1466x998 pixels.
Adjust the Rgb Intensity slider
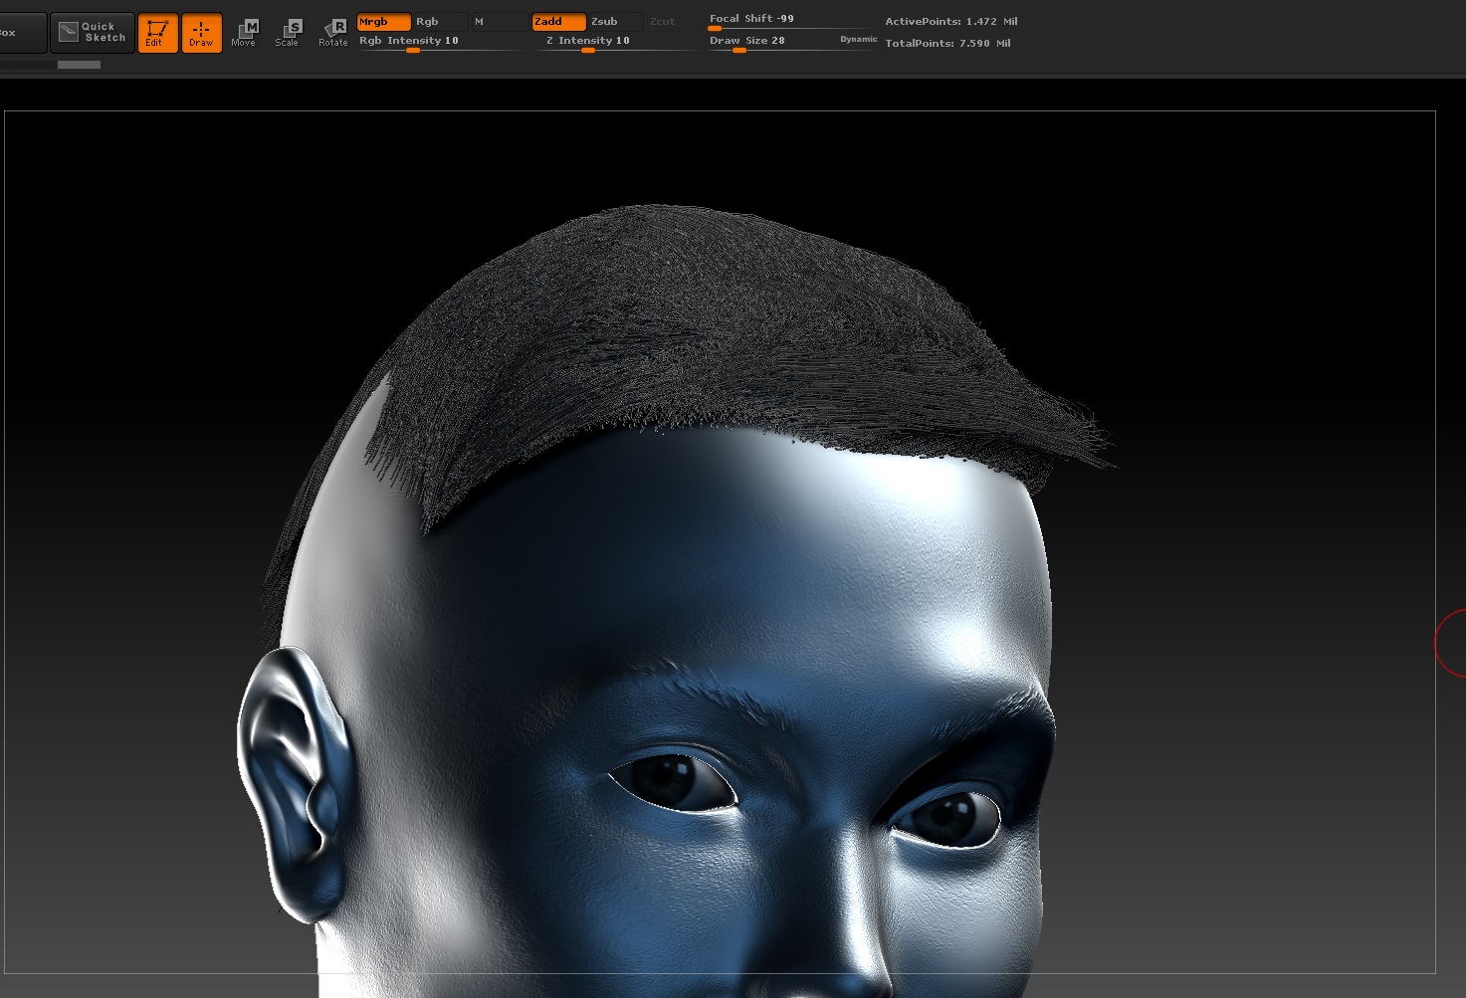tap(440, 43)
